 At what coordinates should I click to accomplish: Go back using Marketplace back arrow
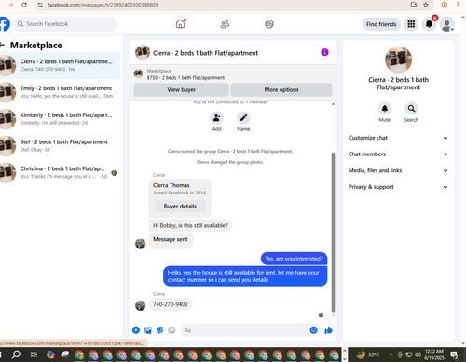(x=3, y=46)
